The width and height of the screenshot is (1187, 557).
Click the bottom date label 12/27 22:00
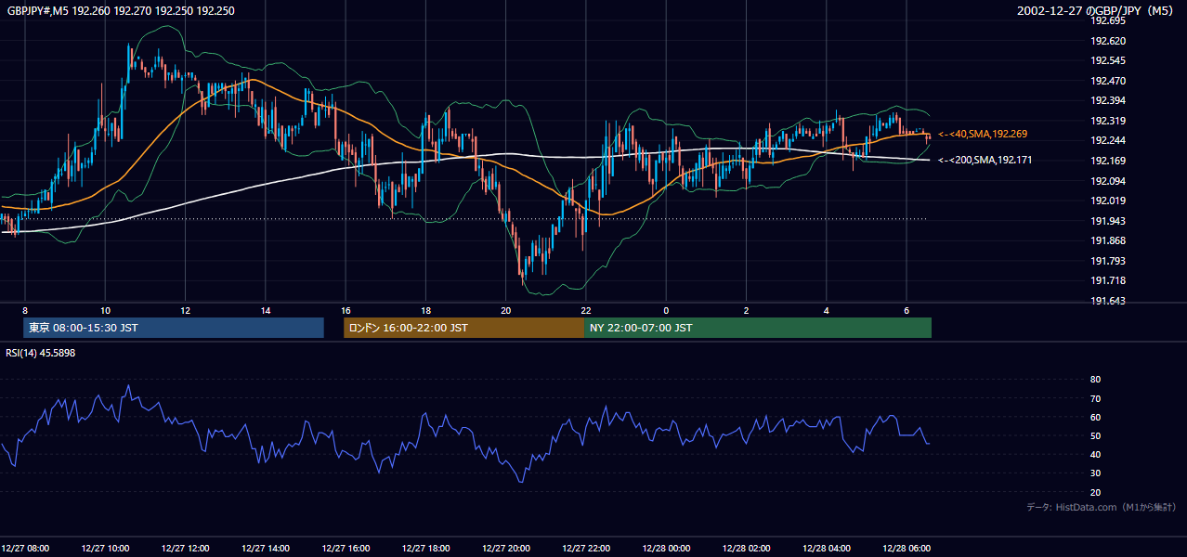click(x=586, y=548)
